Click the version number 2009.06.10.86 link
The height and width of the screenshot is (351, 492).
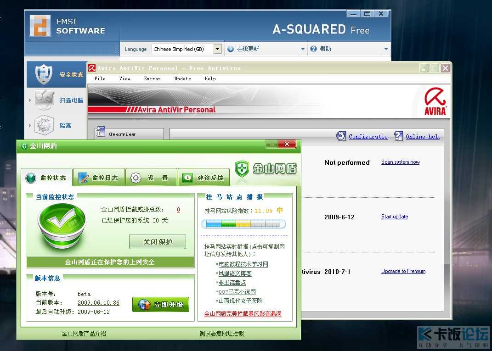pos(98,303)
